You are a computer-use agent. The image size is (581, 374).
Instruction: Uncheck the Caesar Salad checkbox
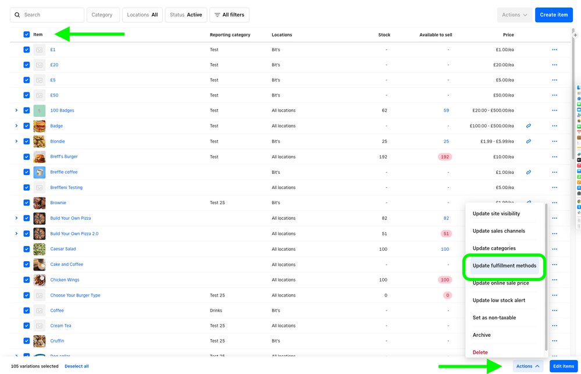[x=27, y=249]
